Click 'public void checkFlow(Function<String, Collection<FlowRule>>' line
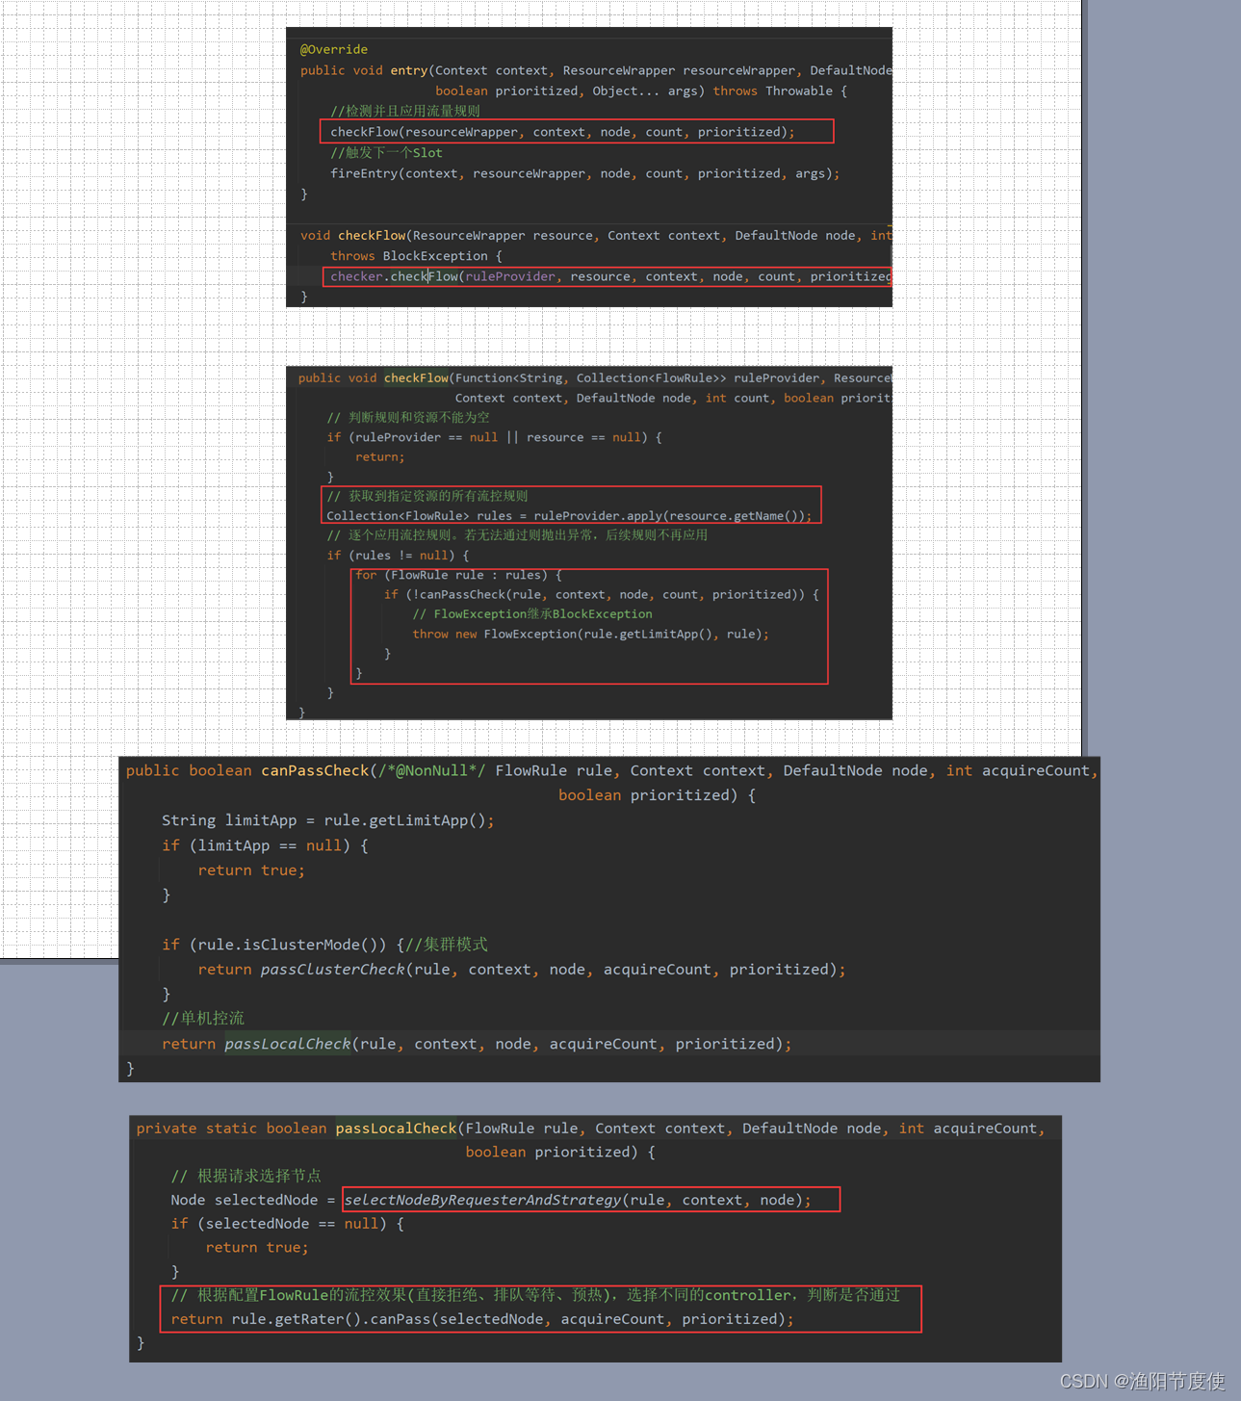Image resolution: width=1241 pixels, height=1401 pixels. 594,377
